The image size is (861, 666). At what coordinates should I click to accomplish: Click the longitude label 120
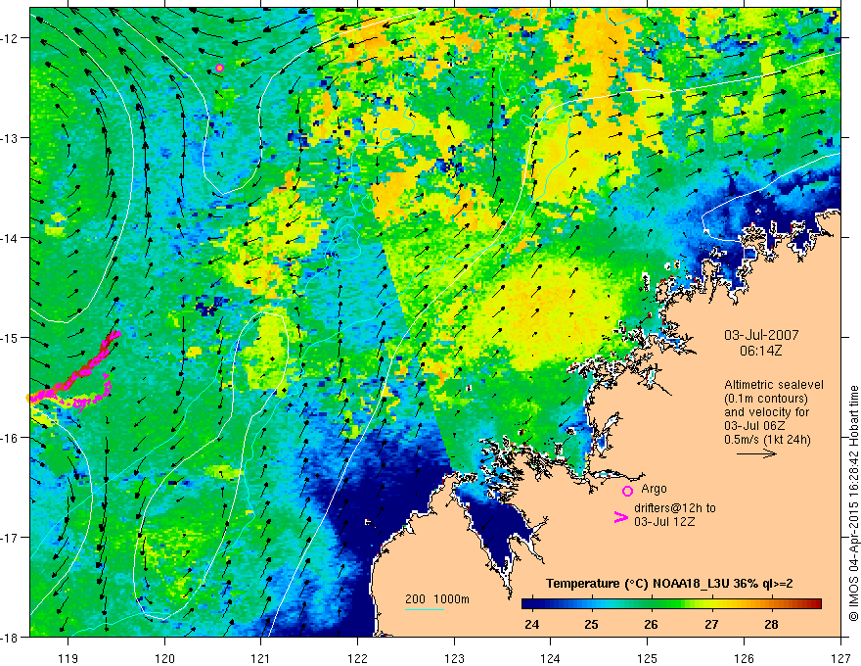click(x=164, y=658)
